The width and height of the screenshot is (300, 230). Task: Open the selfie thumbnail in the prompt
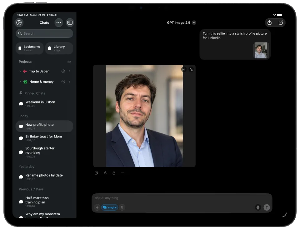click(261, 50)
